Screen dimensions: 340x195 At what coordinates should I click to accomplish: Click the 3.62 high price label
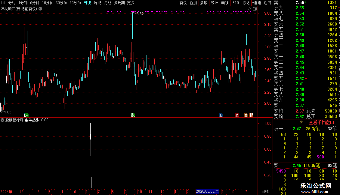pos(140,13)
